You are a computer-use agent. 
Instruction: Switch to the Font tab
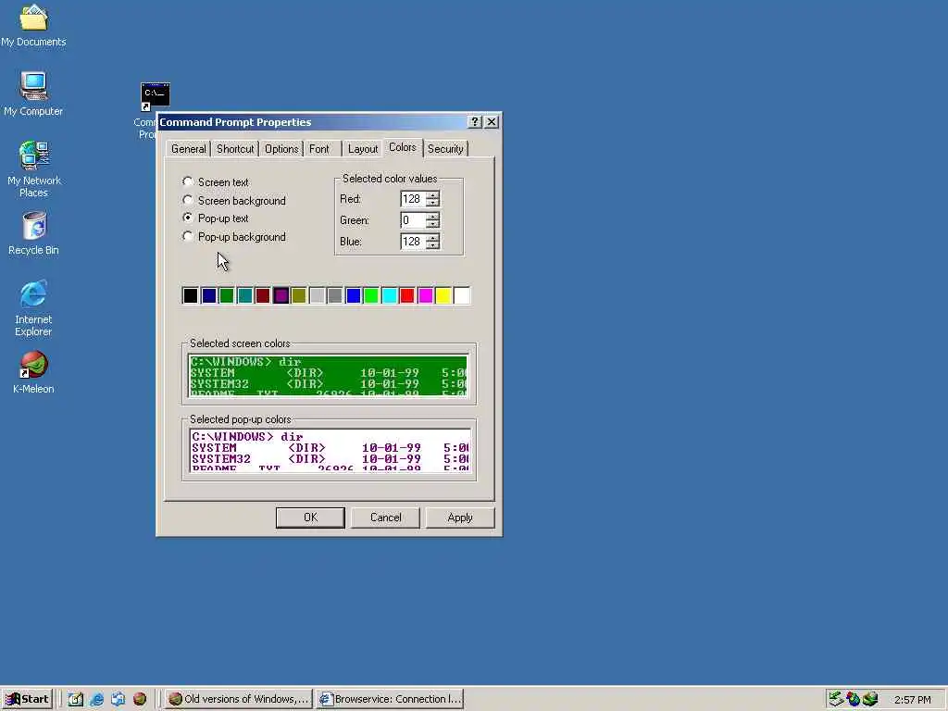[319, 149]
